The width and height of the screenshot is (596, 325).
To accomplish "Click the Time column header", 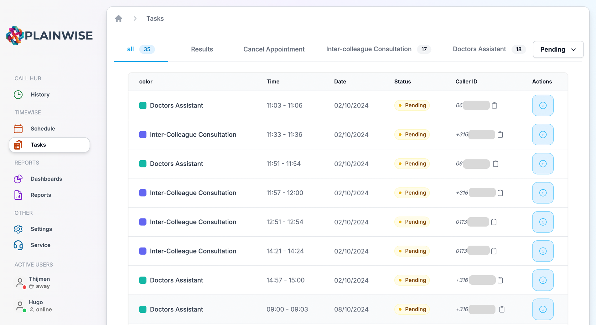I will [x=273, y=82].
